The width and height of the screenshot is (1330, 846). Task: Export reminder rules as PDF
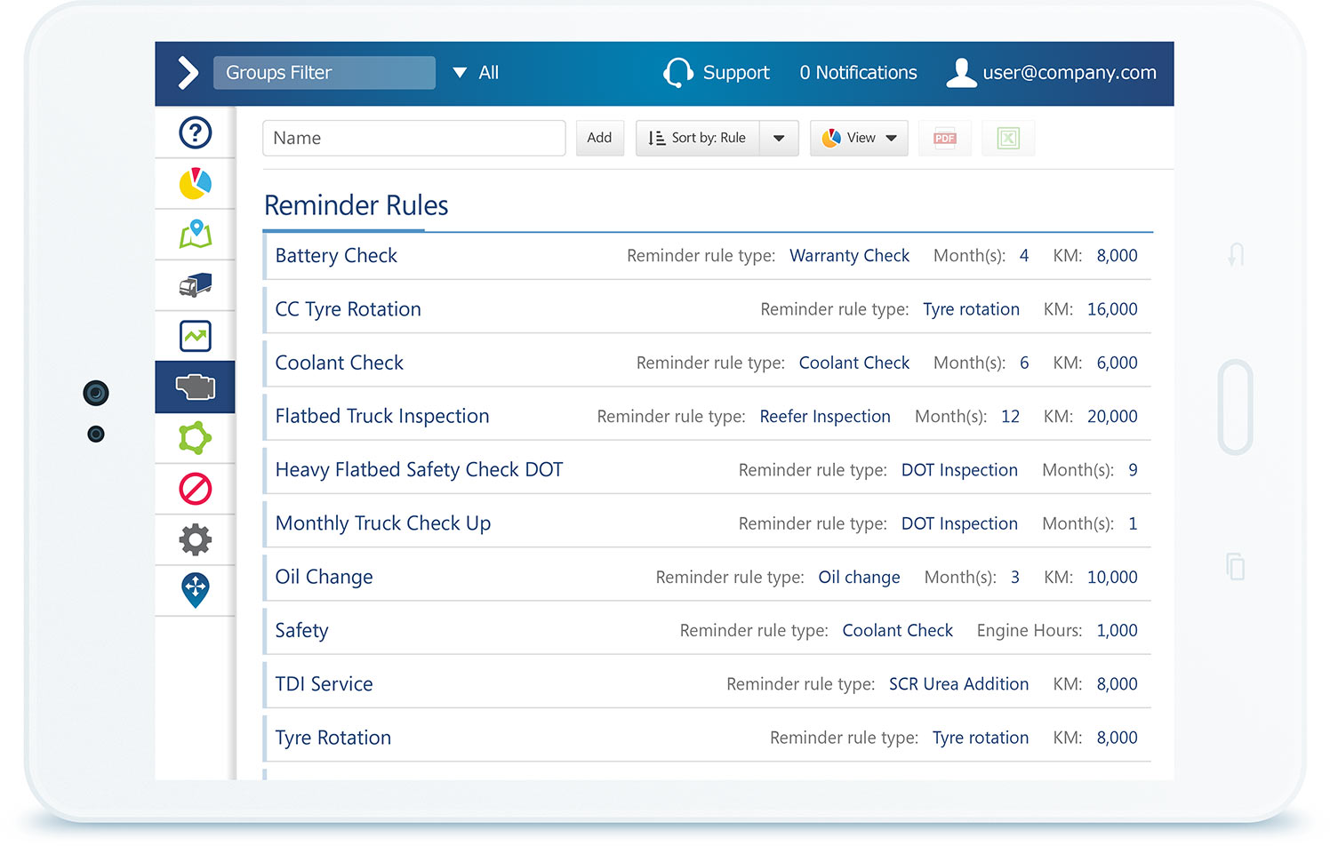click(x=945, y=138)
